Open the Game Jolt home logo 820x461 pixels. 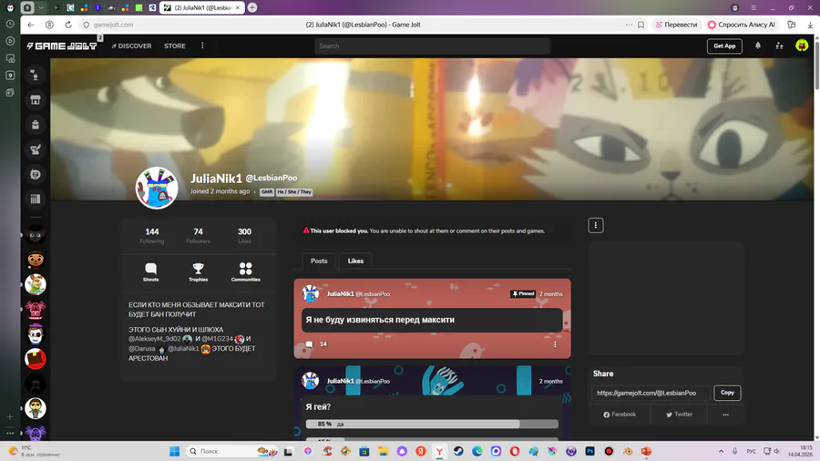[x=62, y=46]
